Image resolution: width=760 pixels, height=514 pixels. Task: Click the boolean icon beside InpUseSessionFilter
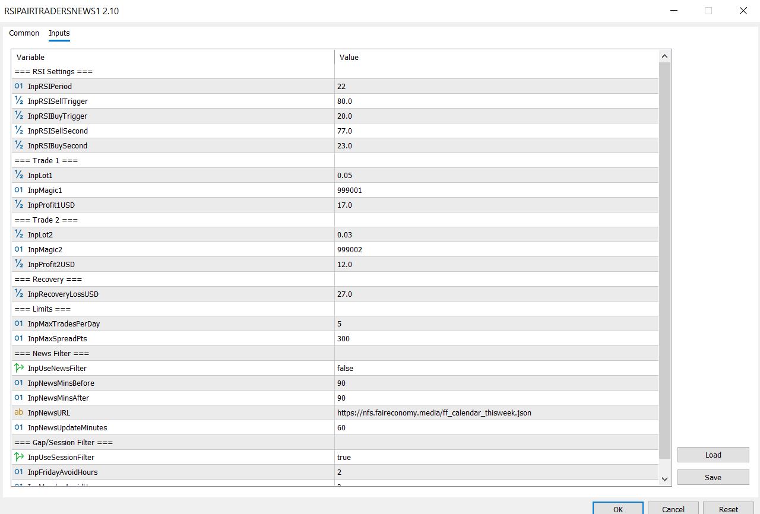pyautogui.click(x=18, y=457)
